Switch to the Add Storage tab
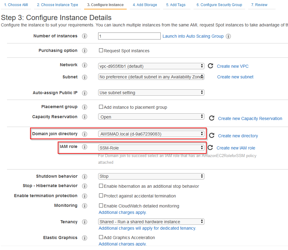This screenshot has height=250, width=288. click(145, 5)
